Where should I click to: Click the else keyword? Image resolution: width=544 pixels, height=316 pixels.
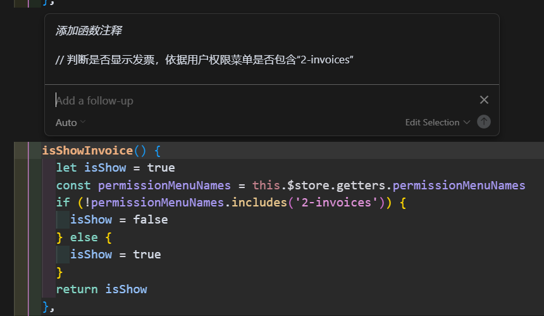point(84,237)
